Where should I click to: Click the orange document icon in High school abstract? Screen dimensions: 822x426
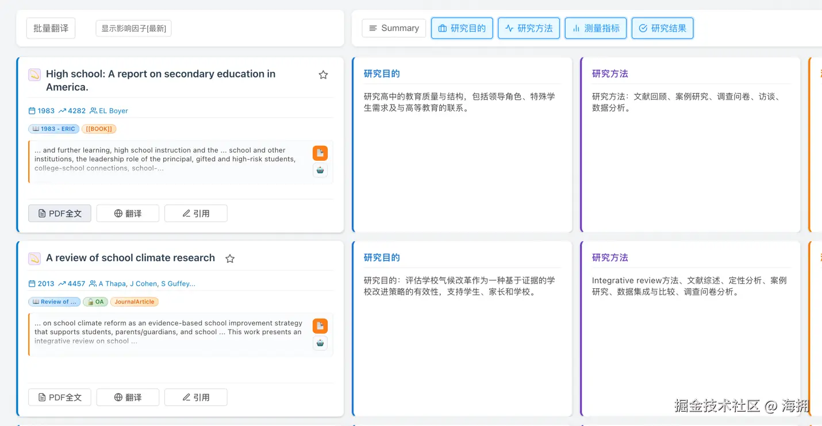point(320,153)
